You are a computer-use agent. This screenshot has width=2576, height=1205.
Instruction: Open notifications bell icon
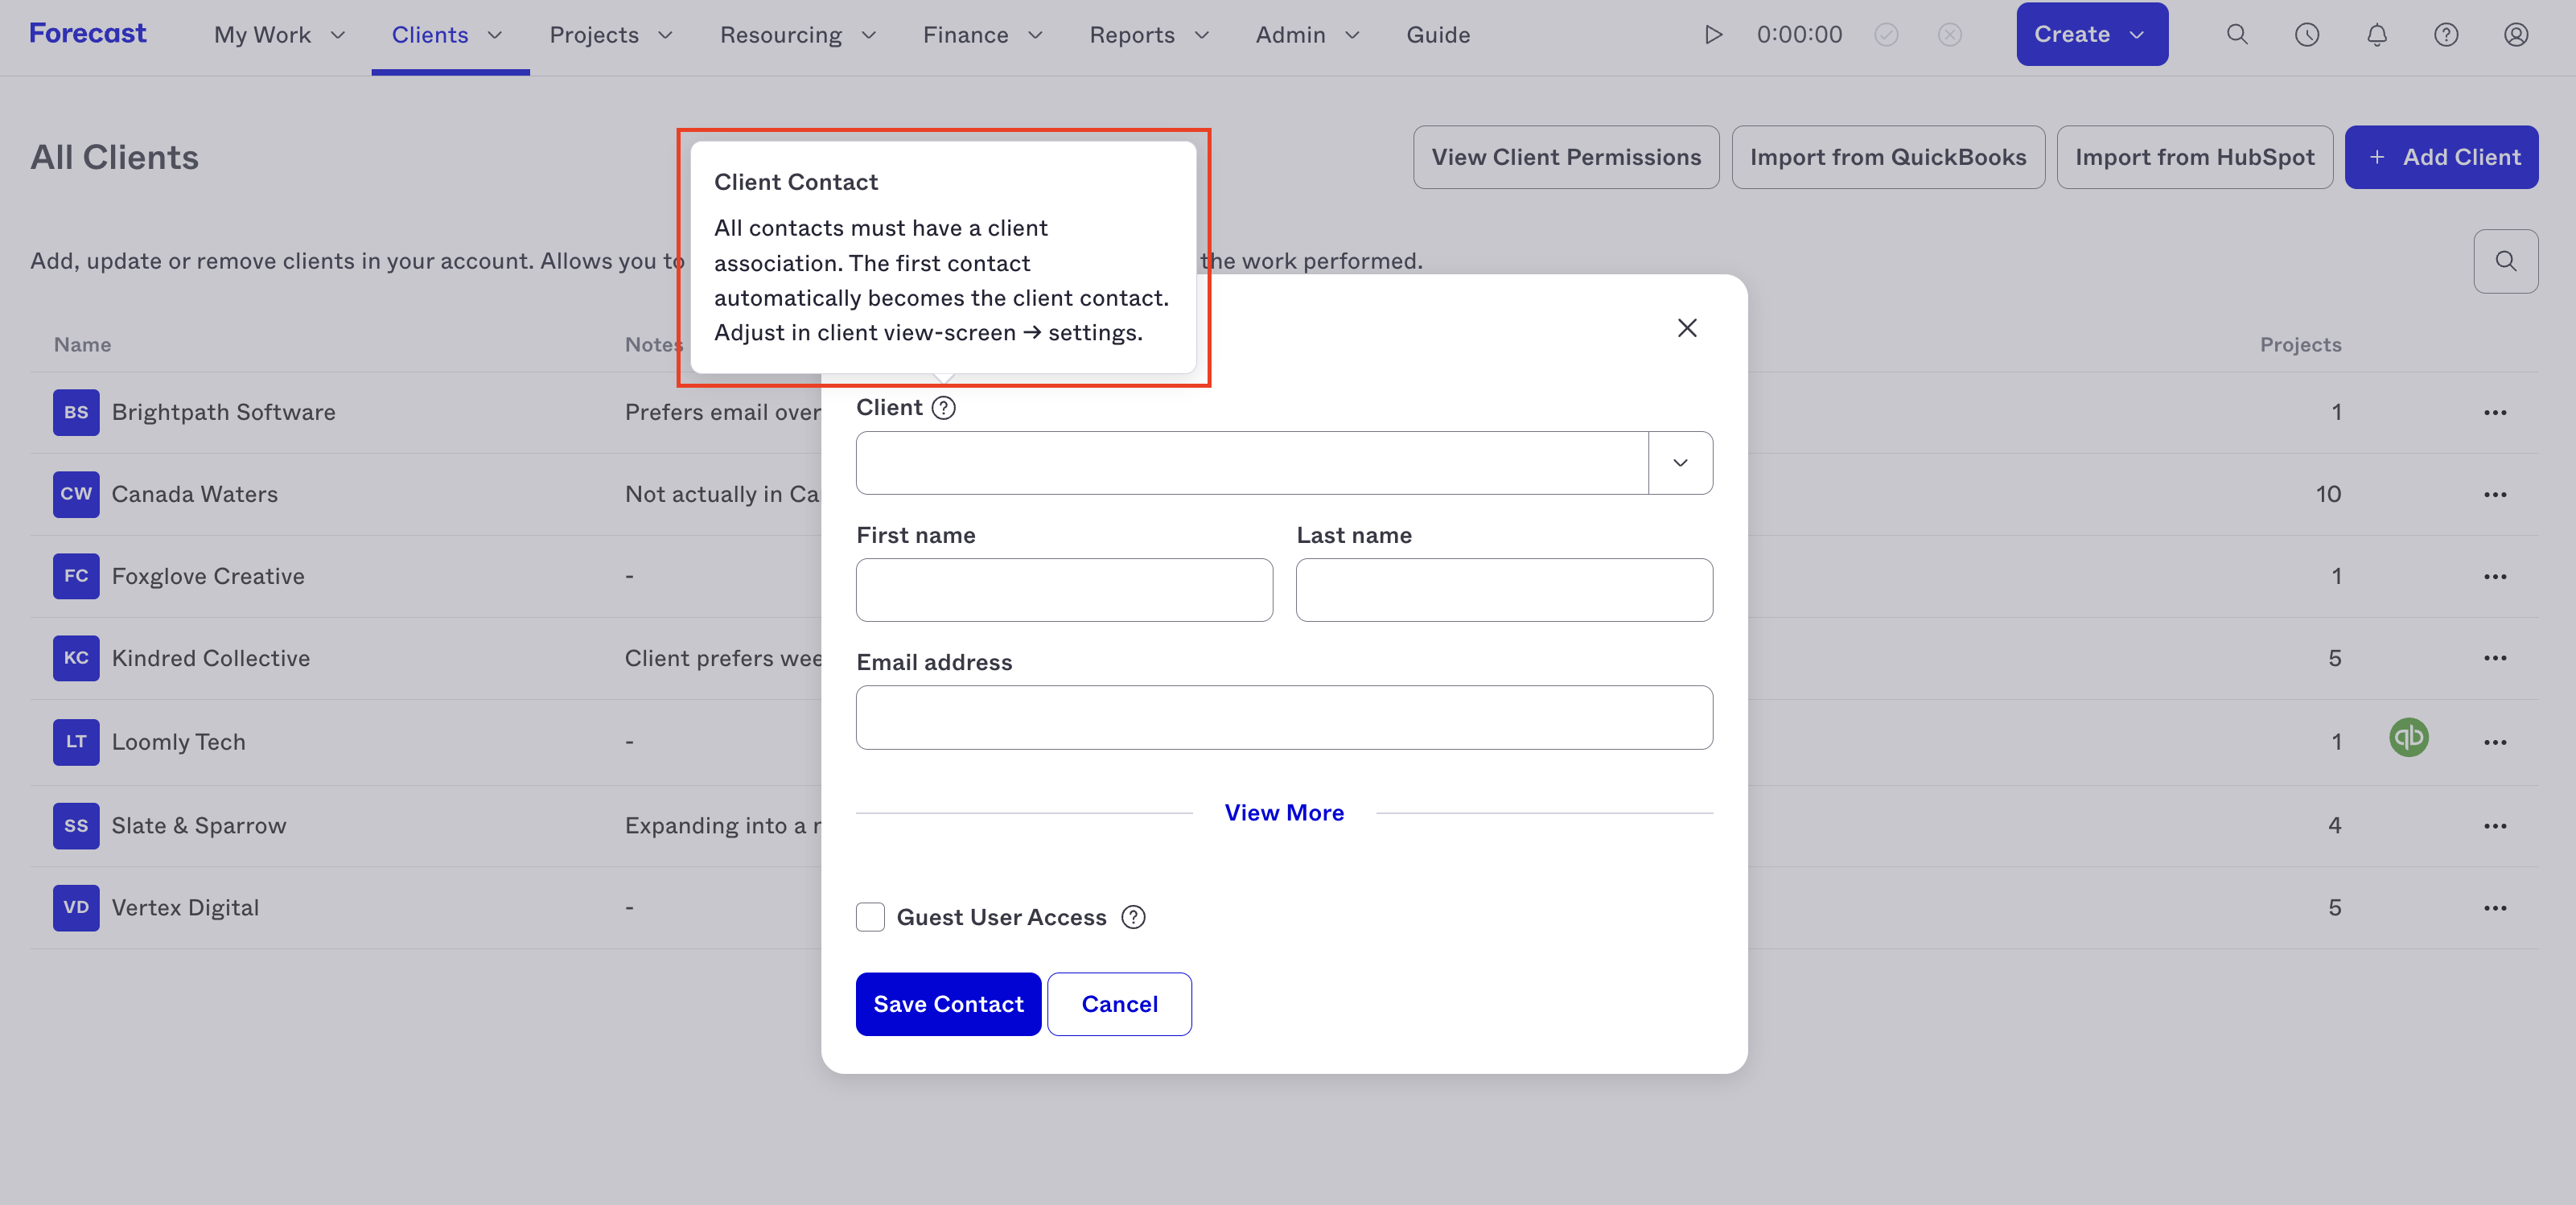click(x=2377, y=35)
